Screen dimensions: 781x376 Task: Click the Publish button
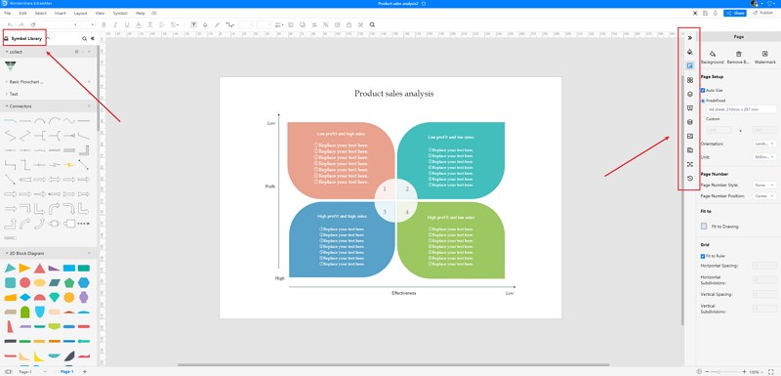click(x=763, y=13)
